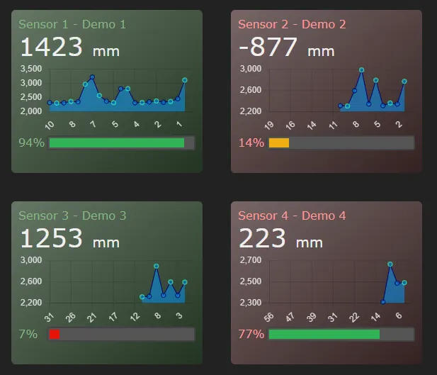
Task: Open the Sensor 2 - Demo 2 title
Action: point(292,24)
